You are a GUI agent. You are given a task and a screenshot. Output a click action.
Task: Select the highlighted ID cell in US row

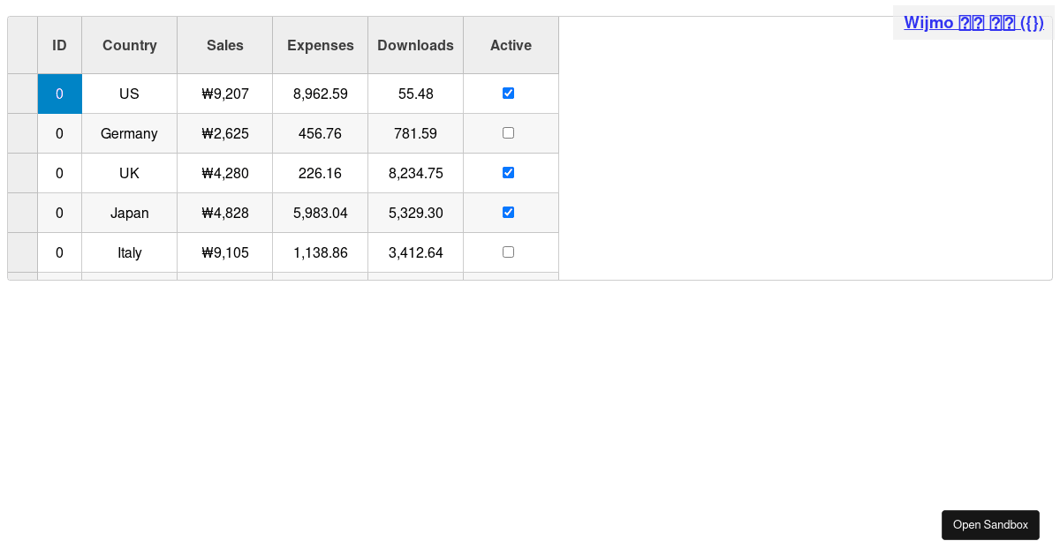pyautogui.click(x=60, y=94)
